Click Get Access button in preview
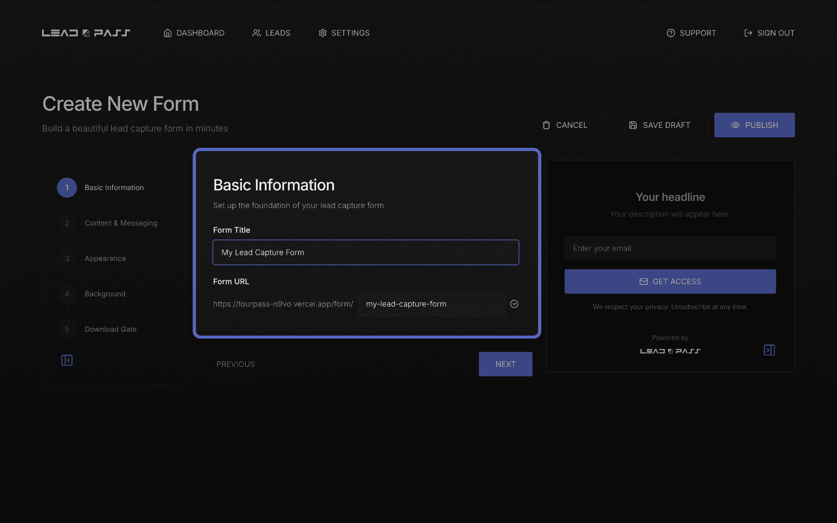This screenshot has height=523, width=837. (670, 282)
